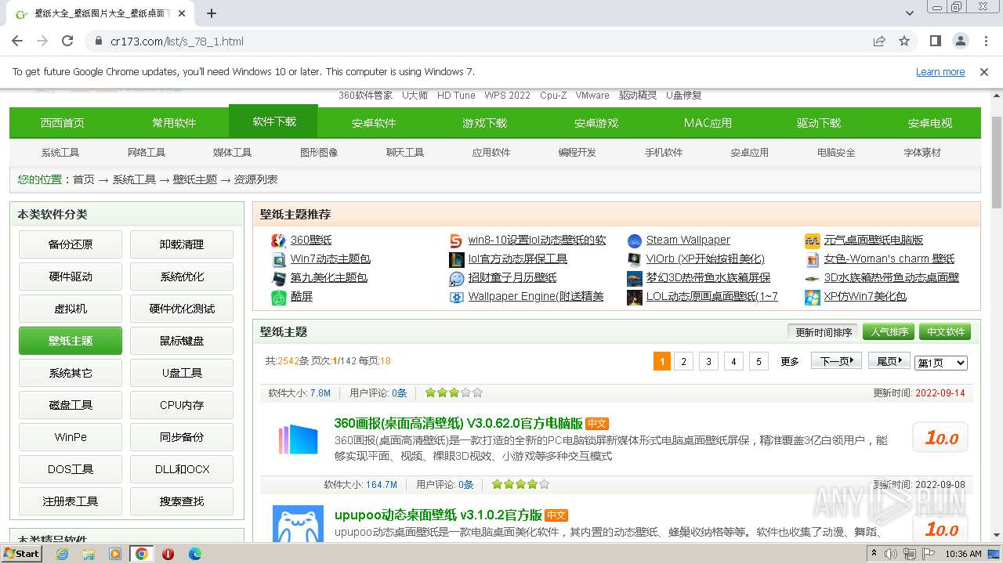
Task: Open the upupoo动态桌面壁纸 title link
Action: [438, 515]
